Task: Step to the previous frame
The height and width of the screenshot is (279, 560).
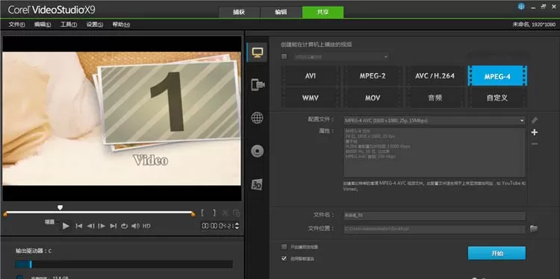Action: pos(90,226)
